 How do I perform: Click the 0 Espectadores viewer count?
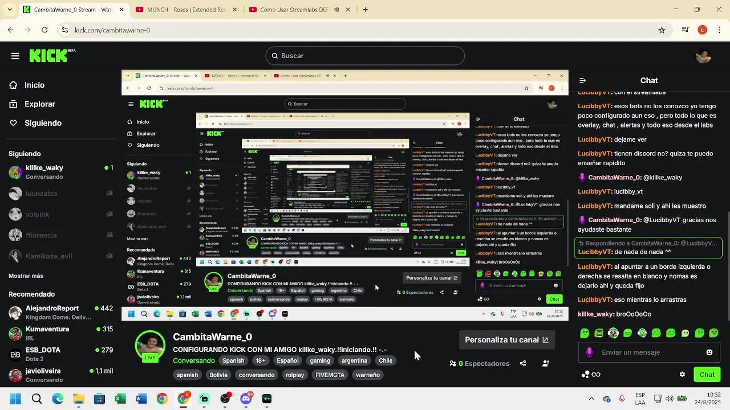point(480,363)
